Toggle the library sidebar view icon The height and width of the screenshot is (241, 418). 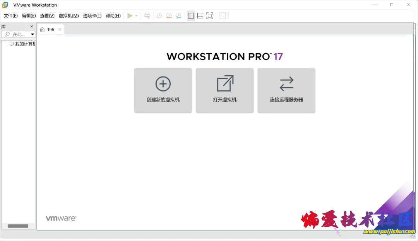[191, 16]
